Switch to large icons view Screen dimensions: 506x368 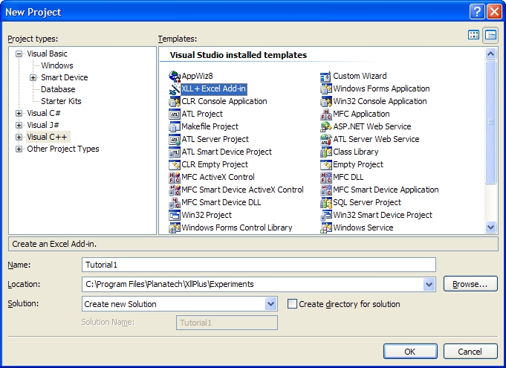pyautogui.click(x=474, y=35)
